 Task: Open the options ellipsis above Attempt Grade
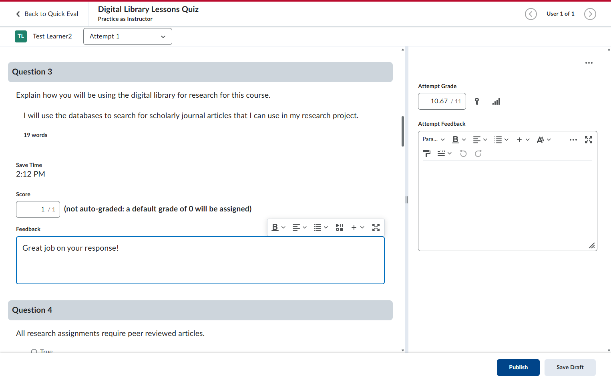pyautogui.click(x=589, y=63)
